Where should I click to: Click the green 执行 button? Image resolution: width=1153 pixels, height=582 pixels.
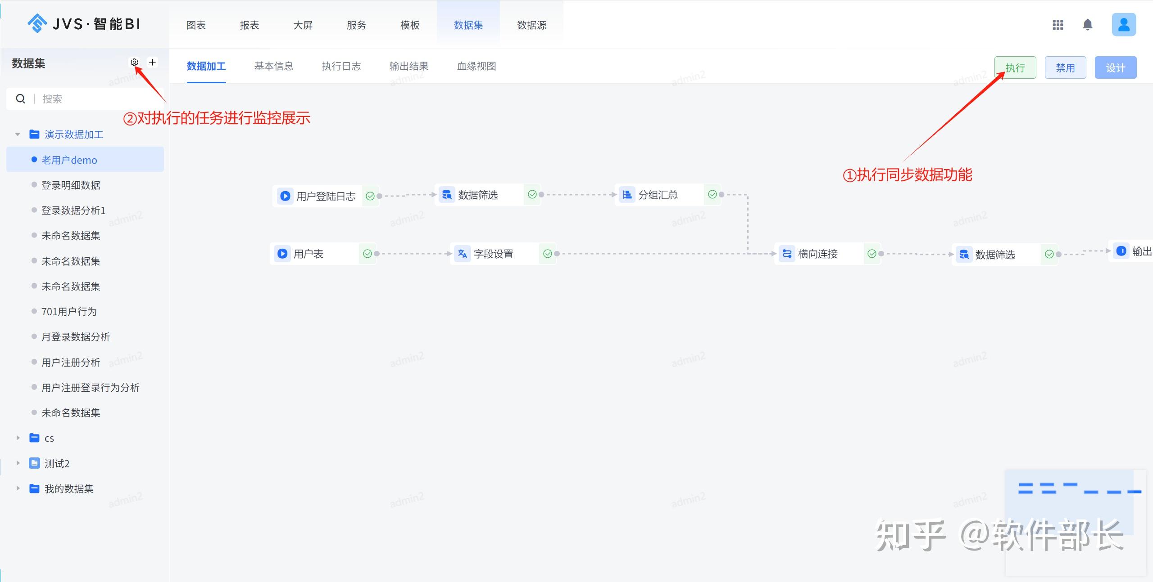click(x=1015, y=68)
